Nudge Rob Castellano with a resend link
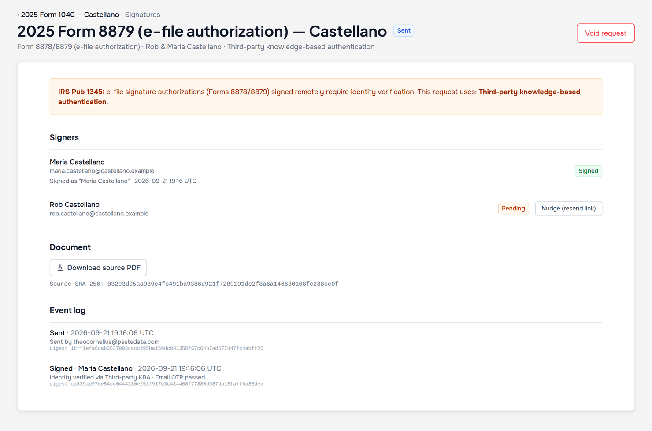Screen dimensions: 652x431 [x=568, y=208]
